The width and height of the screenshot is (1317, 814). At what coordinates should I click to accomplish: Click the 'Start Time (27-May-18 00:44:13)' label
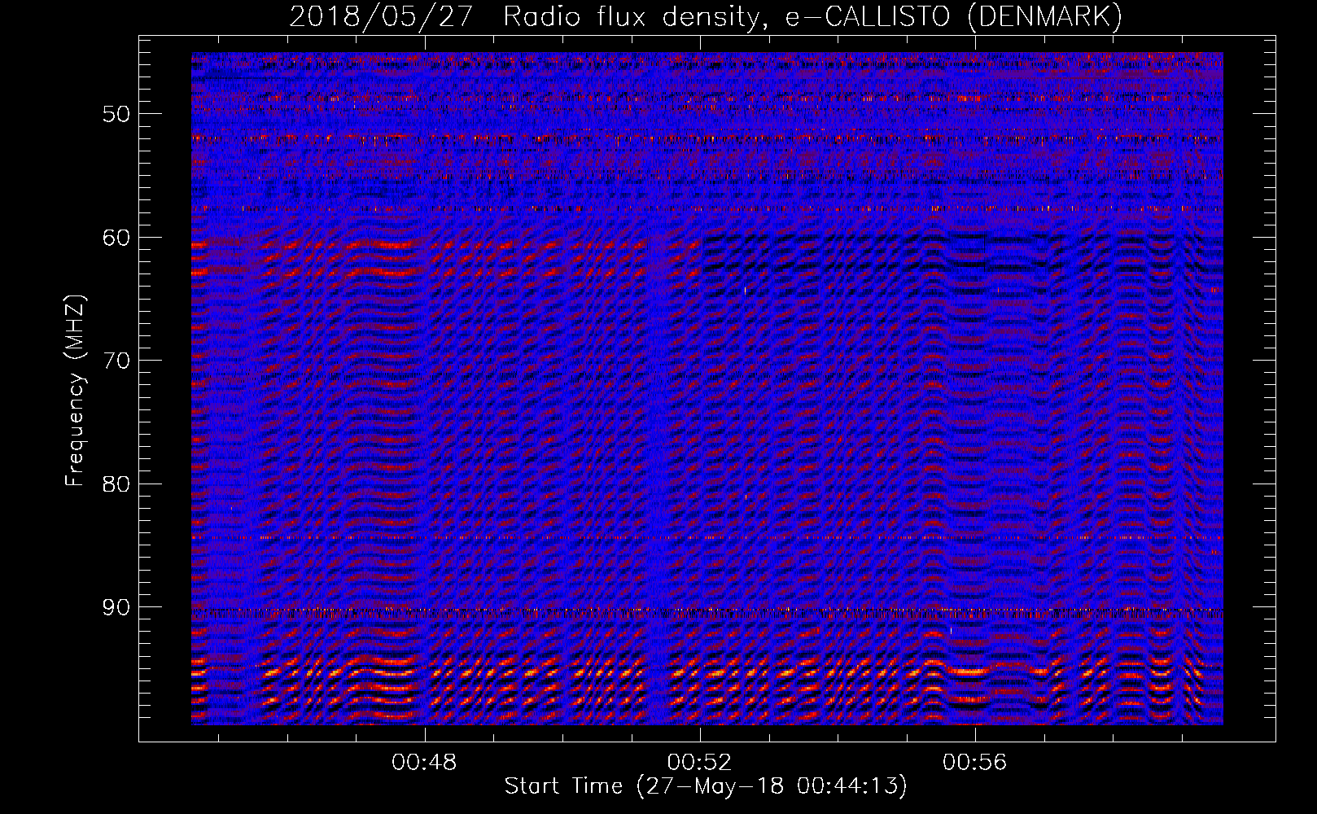click(706, 786)
